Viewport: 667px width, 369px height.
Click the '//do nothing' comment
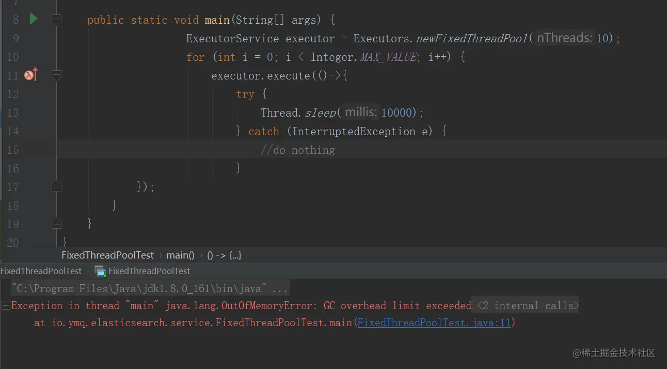pyautogui.click(x=297, y=150)
